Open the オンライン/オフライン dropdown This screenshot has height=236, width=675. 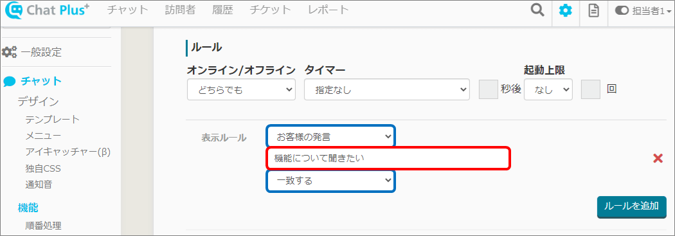241,89
